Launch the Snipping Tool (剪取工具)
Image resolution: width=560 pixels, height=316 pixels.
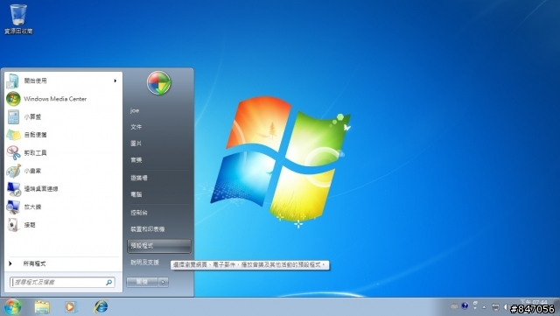62,153
